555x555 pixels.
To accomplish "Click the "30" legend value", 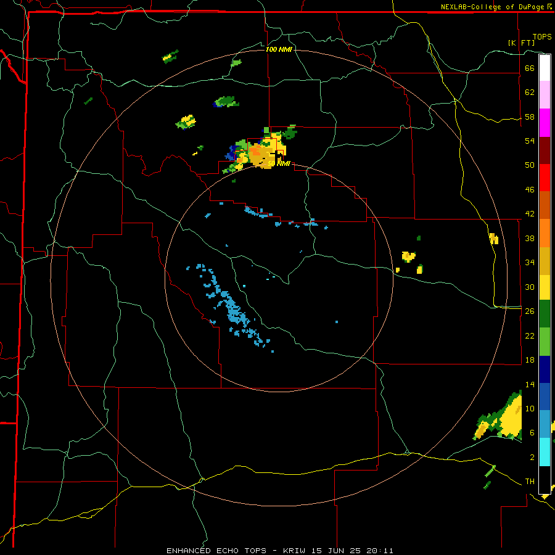I will (x=530, y=287).
